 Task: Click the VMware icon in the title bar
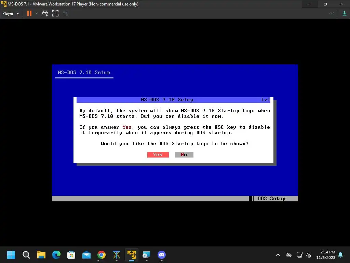(3, 4)
